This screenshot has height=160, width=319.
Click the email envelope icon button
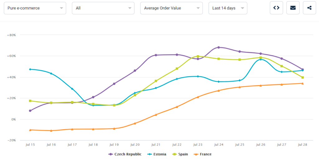[x=293, y=8]
